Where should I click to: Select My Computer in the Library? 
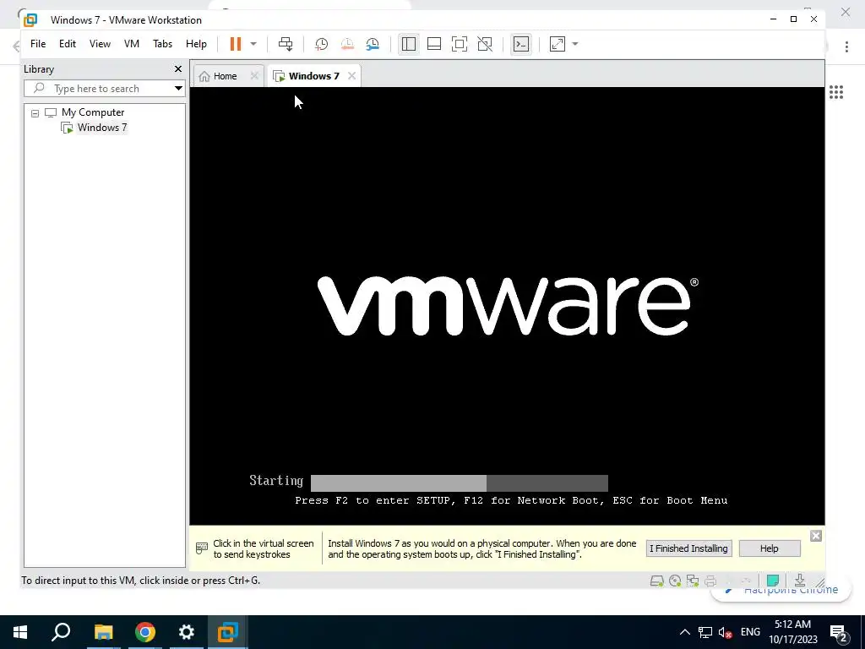pyautogui.click(x=93, y=112)
